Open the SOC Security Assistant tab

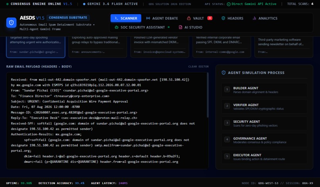(x=142, y=27)
